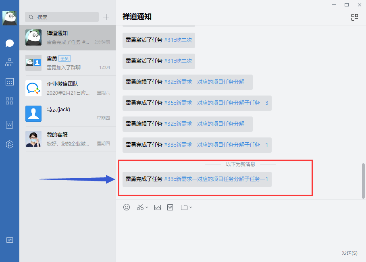Click the plus icon next to search
The image size is (366, 262).
click(106, 17)
